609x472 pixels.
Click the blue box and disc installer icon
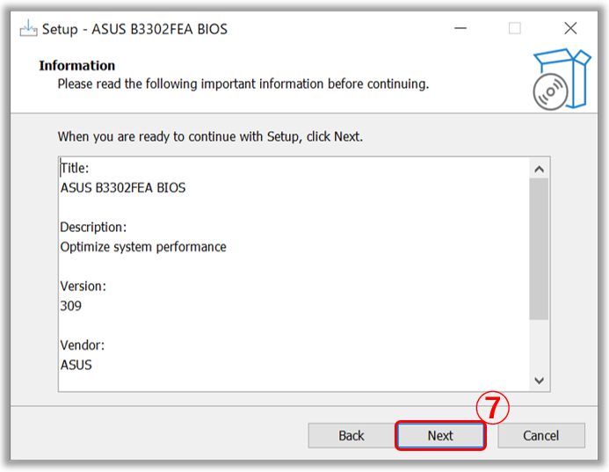[562, 79]
